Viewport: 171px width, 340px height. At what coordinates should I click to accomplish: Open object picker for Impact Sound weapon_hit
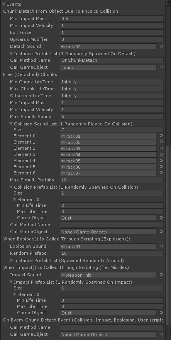161,274
